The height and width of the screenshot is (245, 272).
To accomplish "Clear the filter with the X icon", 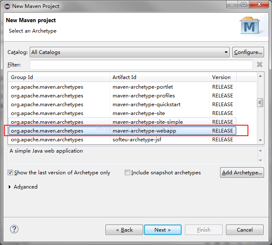I will pyautogui.click(x=259, y=64).
